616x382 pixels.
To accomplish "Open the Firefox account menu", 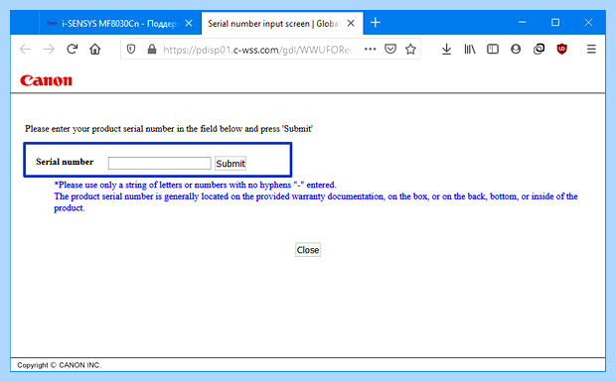I will pyautogui.click(x=516, y=49).
